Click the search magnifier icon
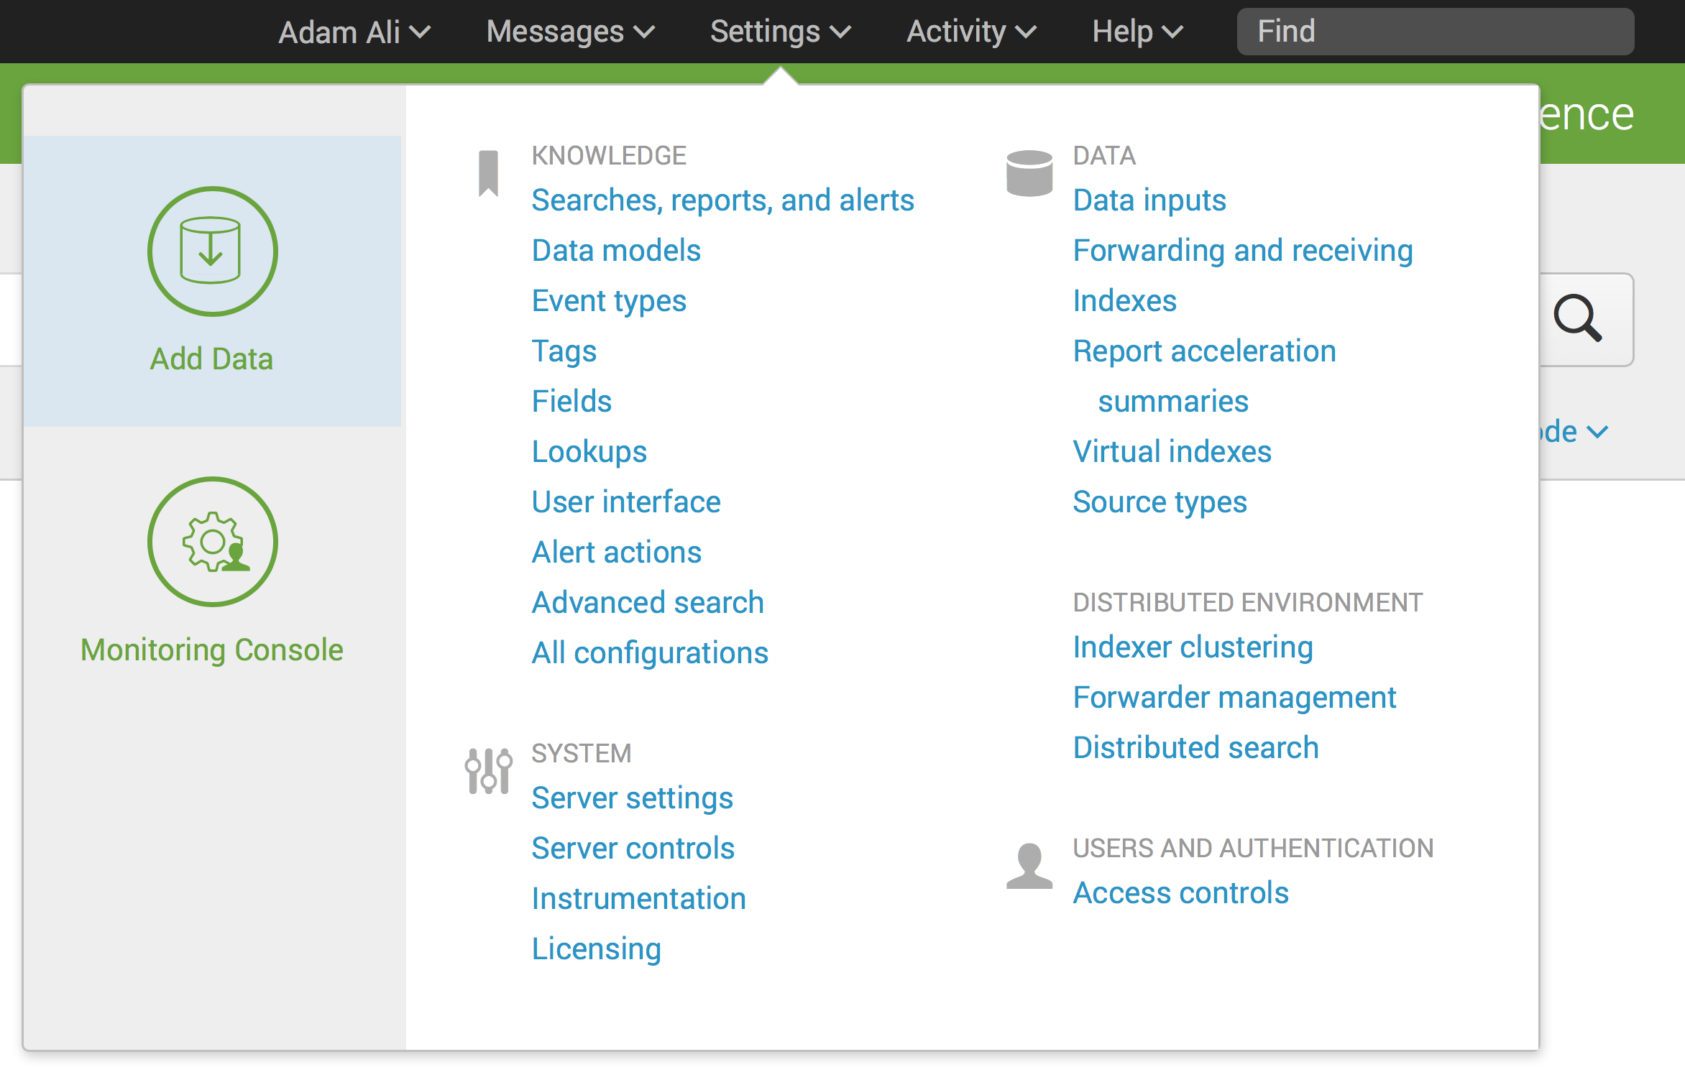 [1578, 318]
